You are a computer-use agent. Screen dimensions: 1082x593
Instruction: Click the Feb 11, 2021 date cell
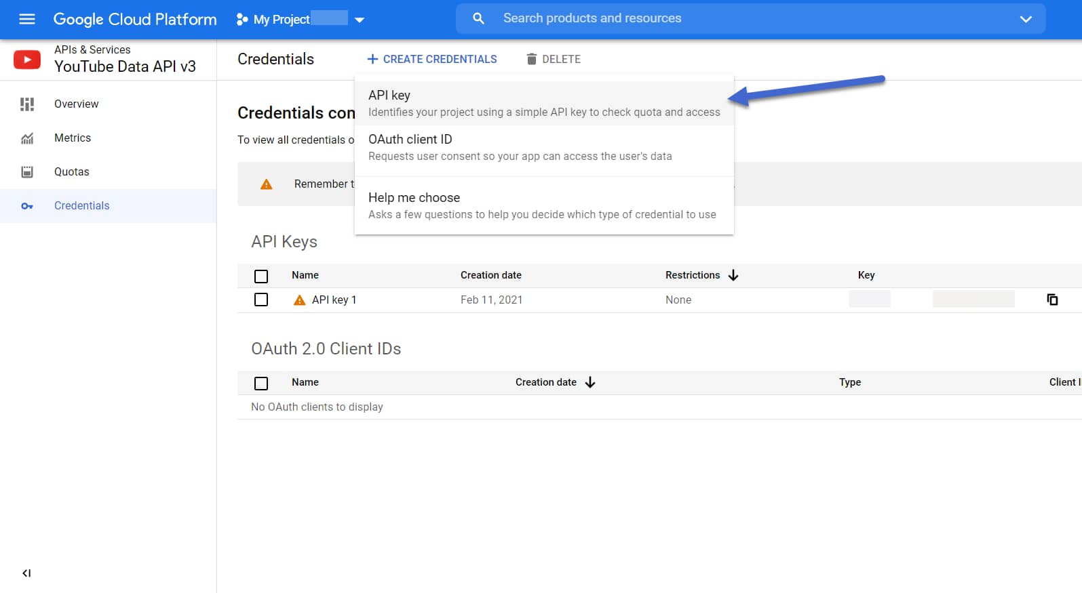coord(492,300)
